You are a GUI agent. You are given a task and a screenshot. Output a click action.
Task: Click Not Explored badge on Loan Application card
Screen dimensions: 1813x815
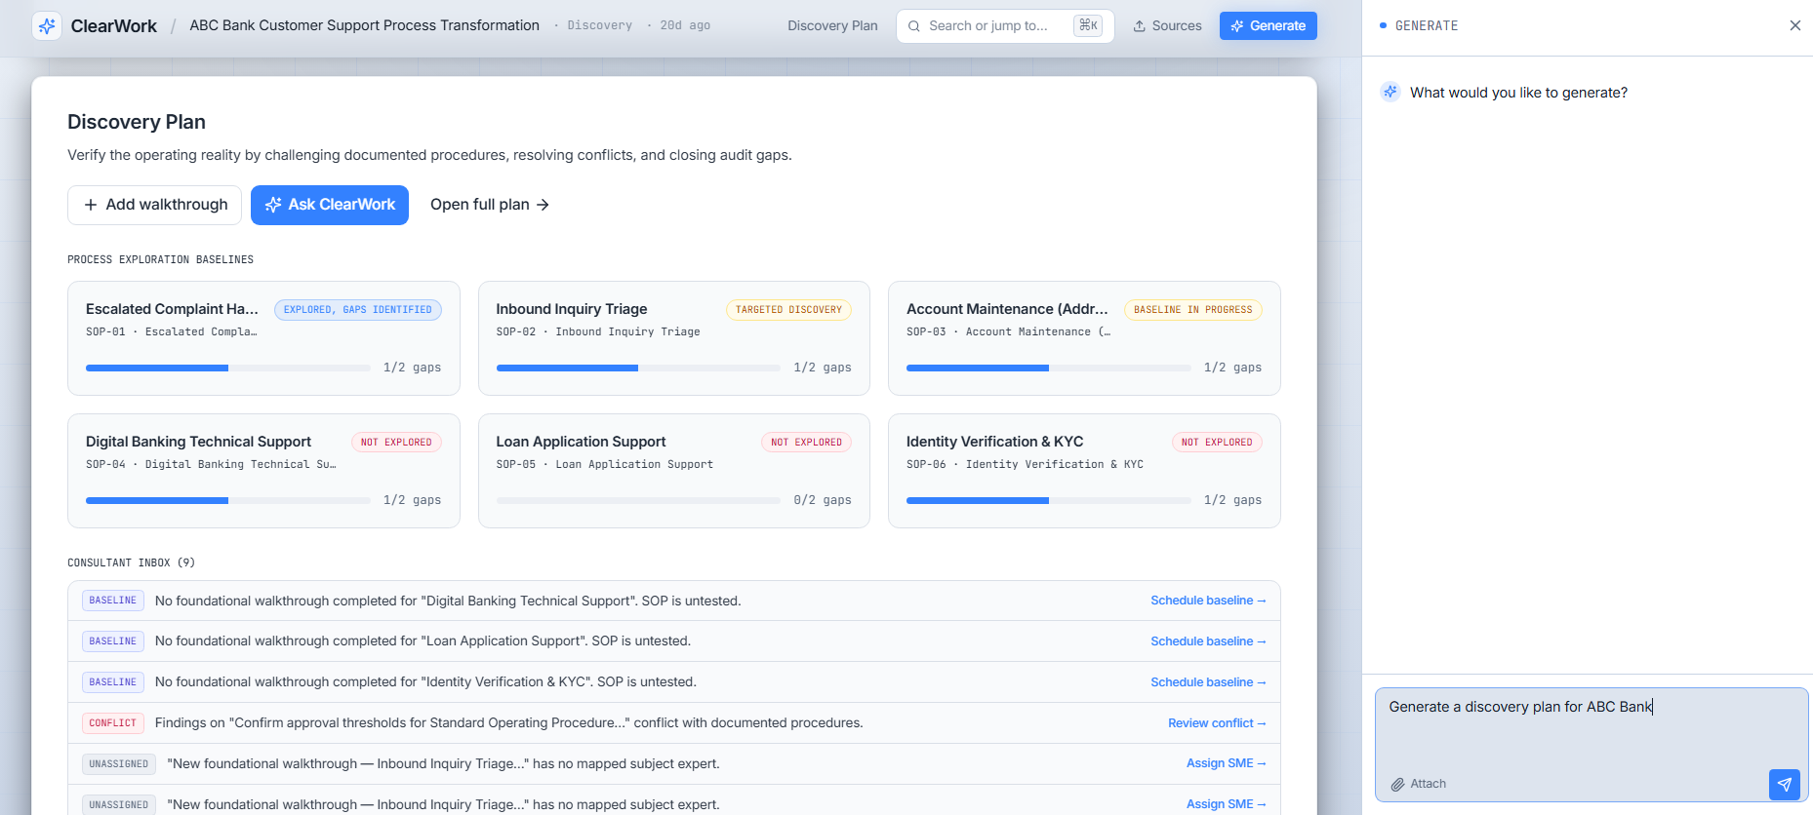(806, 443)
